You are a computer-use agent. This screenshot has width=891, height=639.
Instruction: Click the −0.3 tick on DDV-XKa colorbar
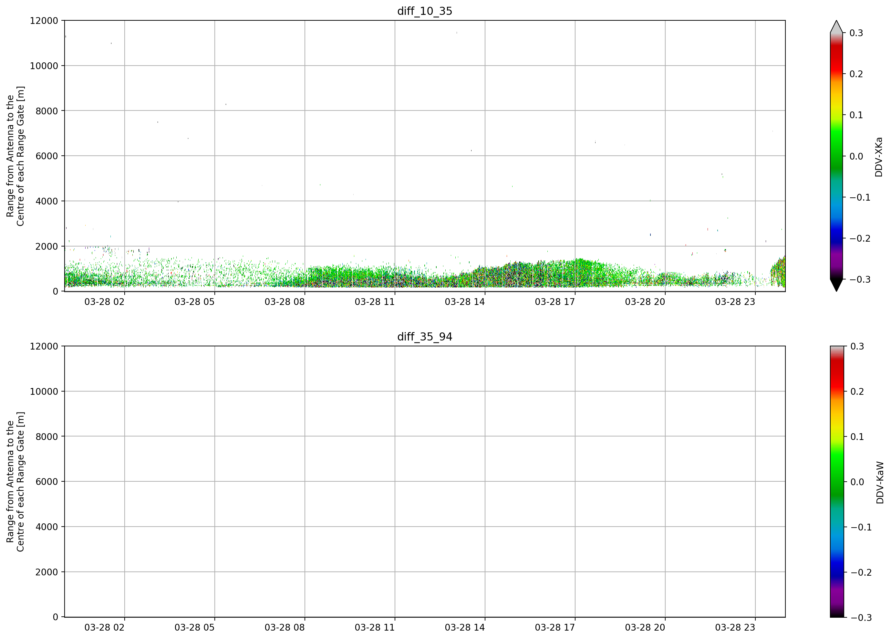click(x=860, y=279)
